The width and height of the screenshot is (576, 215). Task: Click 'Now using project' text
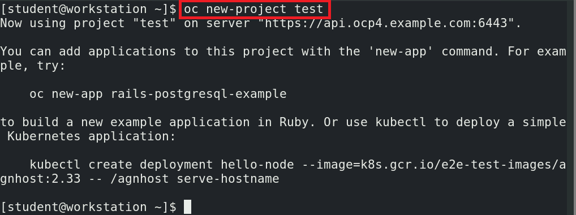[x=62, y=24]
